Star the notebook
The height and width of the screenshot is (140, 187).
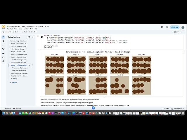tap(45, 26)
